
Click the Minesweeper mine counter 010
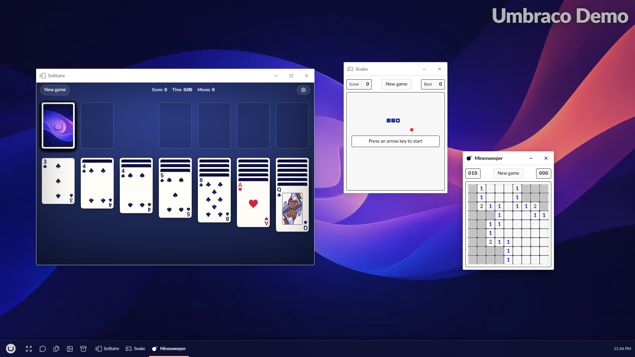coord(473,173)
